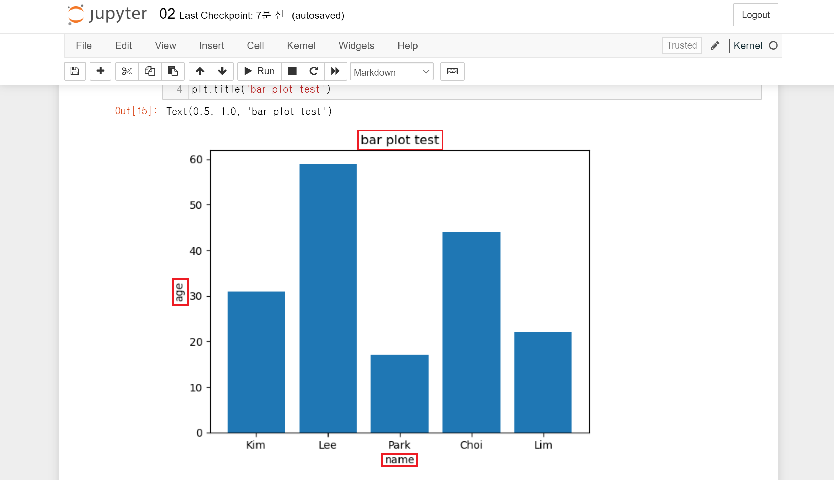Restart the kernel with the circular arrow

[314, 71]
